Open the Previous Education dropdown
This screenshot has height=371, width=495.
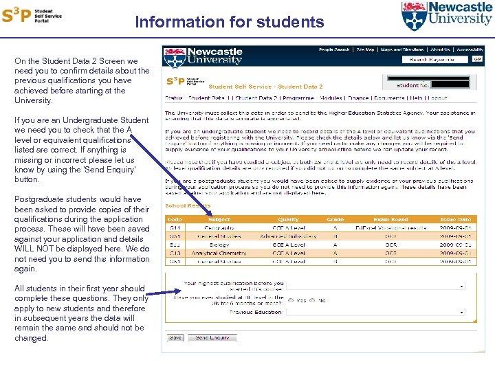(x=375, y=312)
